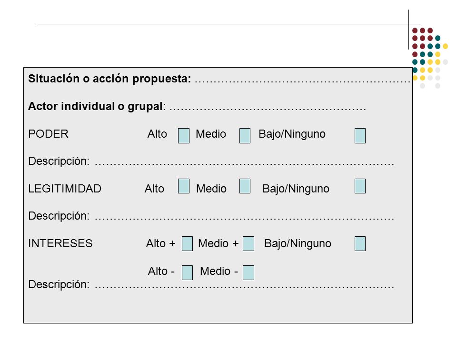457x343 pixels.
Task: Select LEGITIMIDAD Bajo/Ninguno checkbox
Action: [x=360, y=186]
